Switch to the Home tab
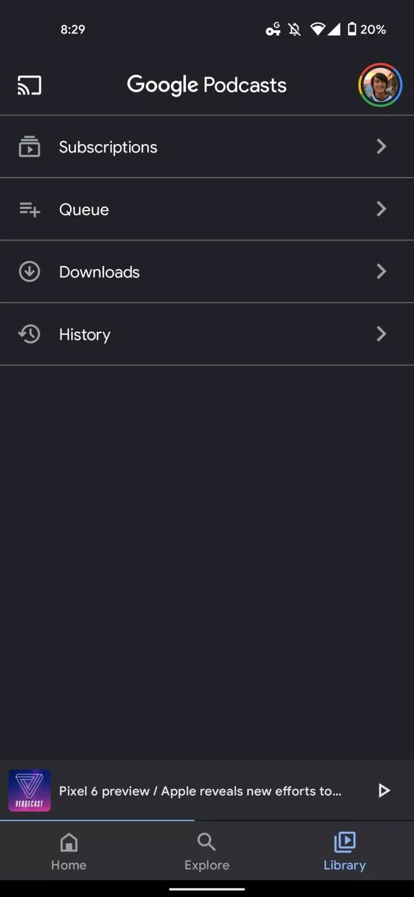 (69, 851)
